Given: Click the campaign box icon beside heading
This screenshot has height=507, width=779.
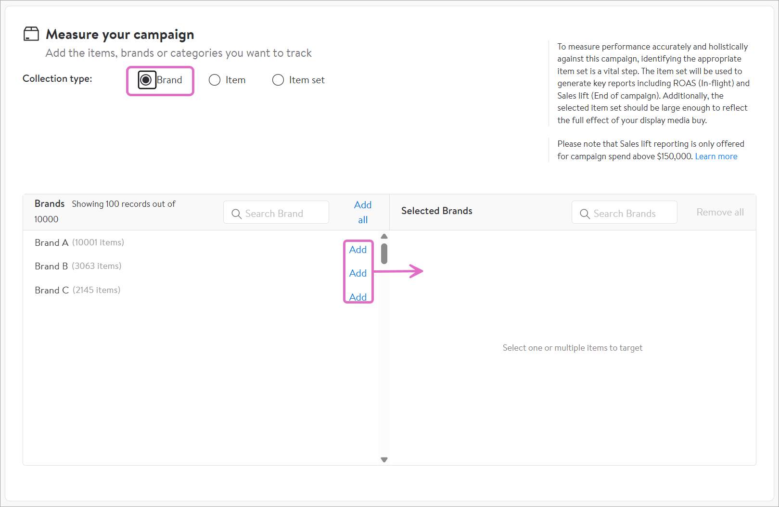Looking at the screenshot, I should click(31, 34).
